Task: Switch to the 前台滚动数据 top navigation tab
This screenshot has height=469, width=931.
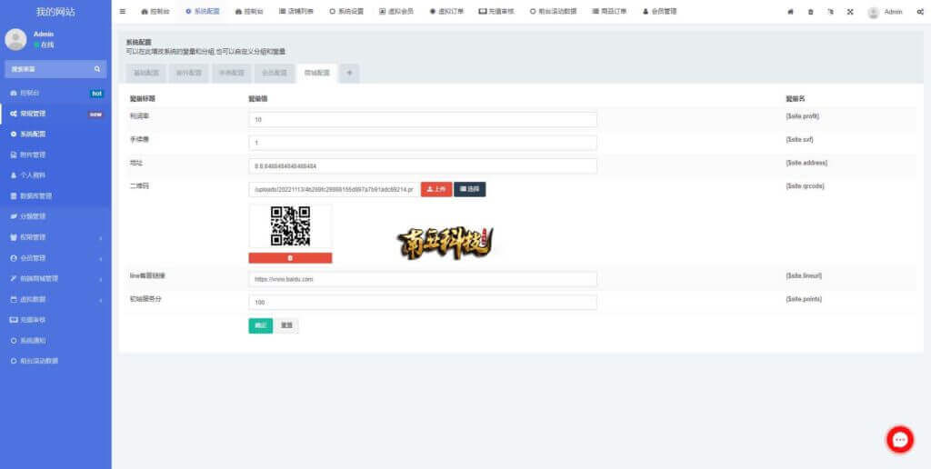Action: pos(553,11)
